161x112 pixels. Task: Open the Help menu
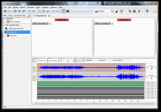60,7
